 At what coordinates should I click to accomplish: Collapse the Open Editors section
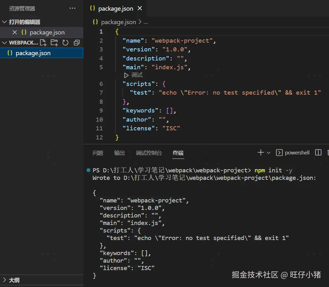(x=4, y=22)
